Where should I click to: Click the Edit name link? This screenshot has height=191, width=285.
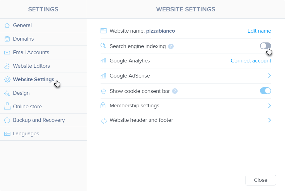(x=259, y=31)
